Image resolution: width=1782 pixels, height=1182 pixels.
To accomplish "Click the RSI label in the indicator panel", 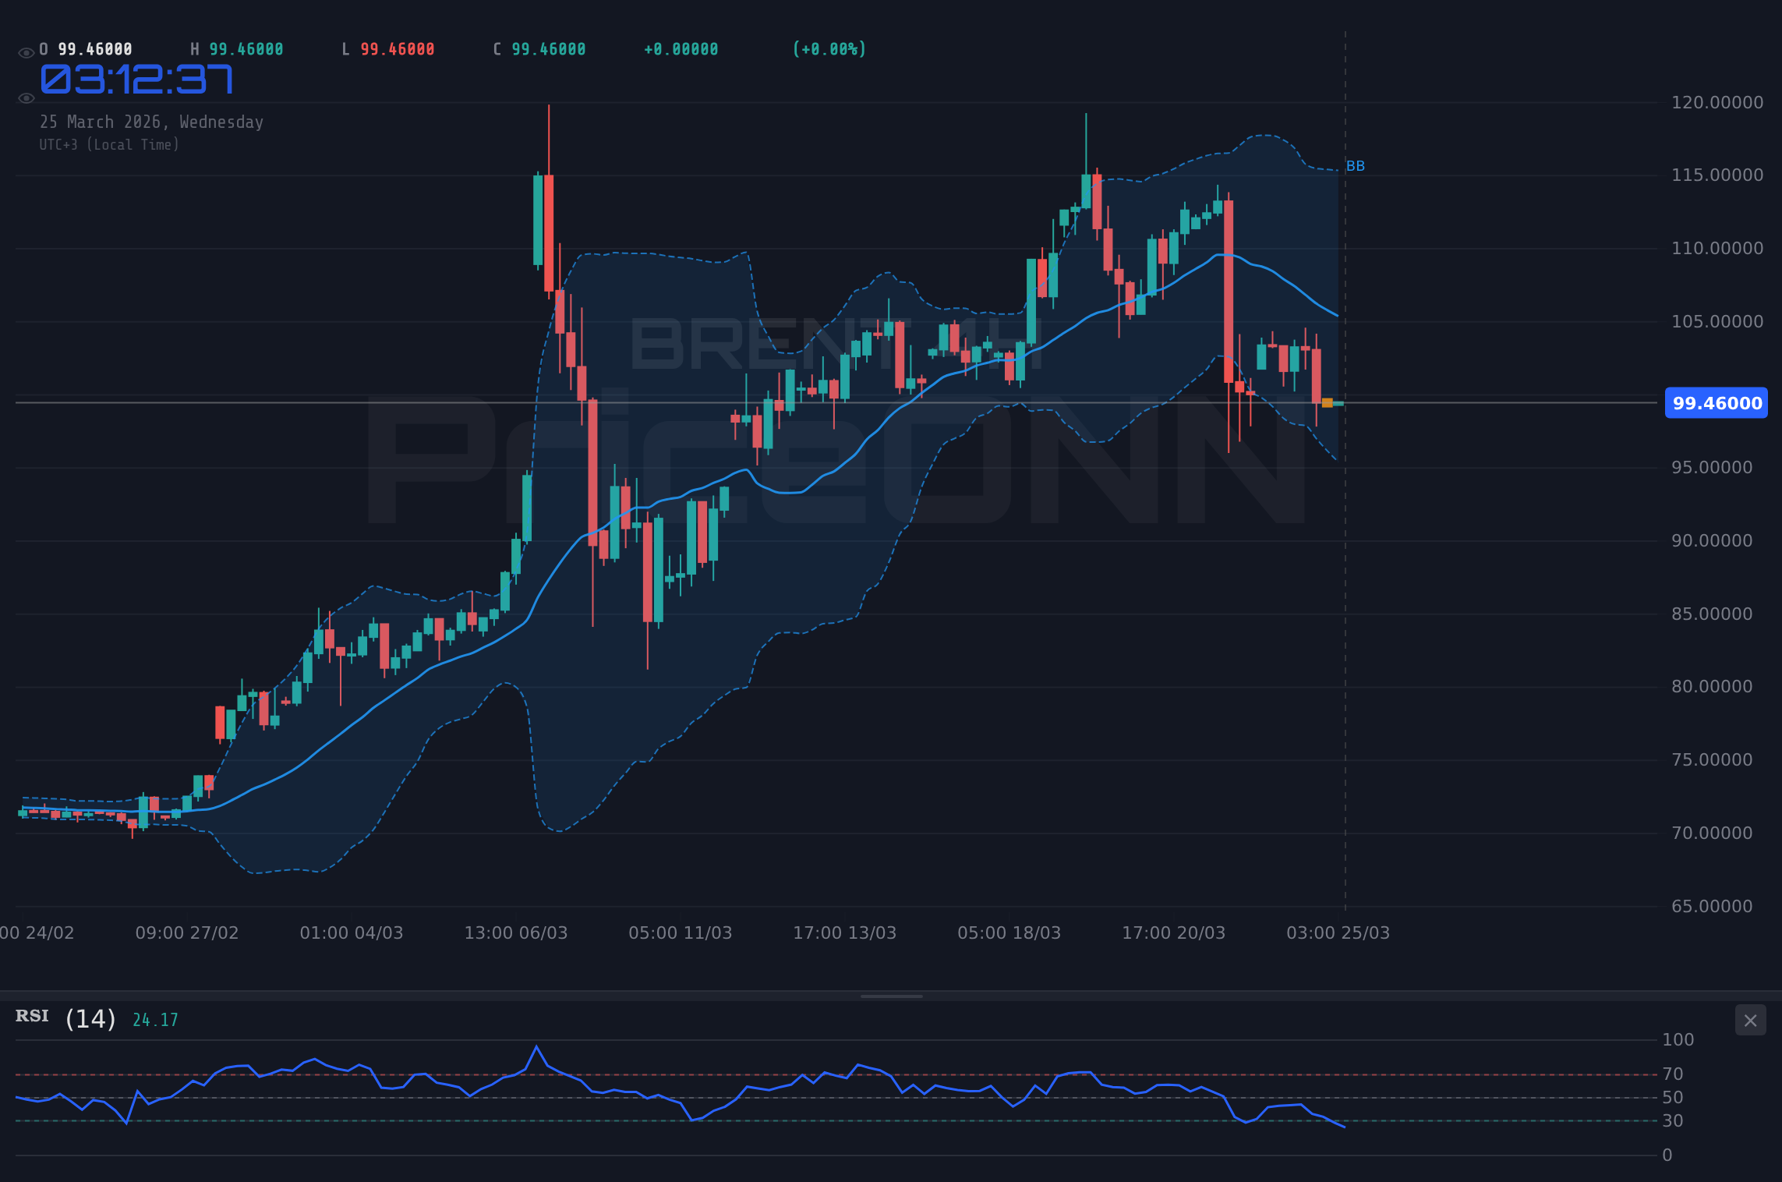I will 31,1016.
